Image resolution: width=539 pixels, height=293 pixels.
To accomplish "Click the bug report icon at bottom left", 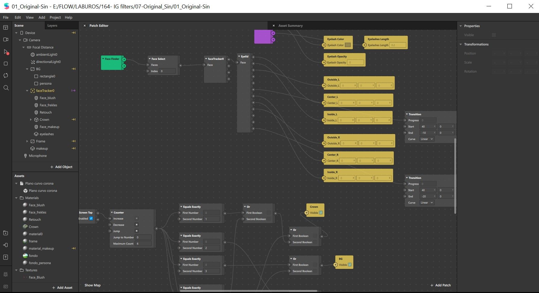I will coord(5,274).
